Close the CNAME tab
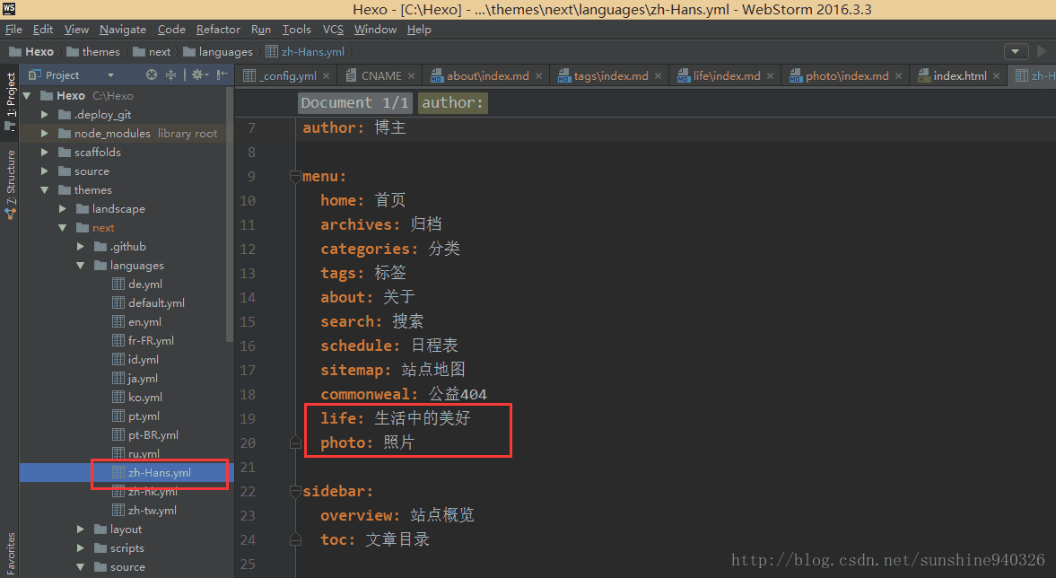 [x=411, y=76]
